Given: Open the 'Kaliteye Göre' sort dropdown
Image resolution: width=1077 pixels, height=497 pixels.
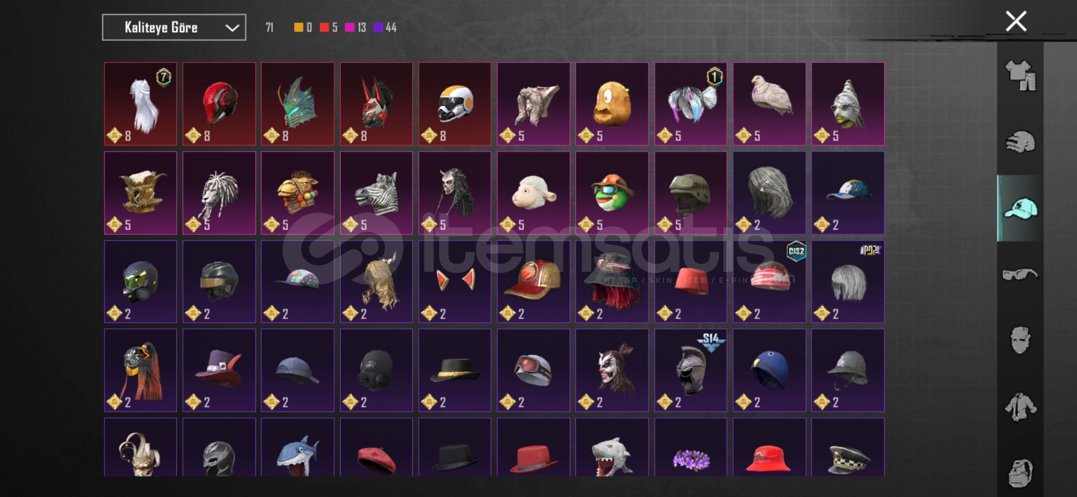Looking at the screenshot, I should 174,28.
